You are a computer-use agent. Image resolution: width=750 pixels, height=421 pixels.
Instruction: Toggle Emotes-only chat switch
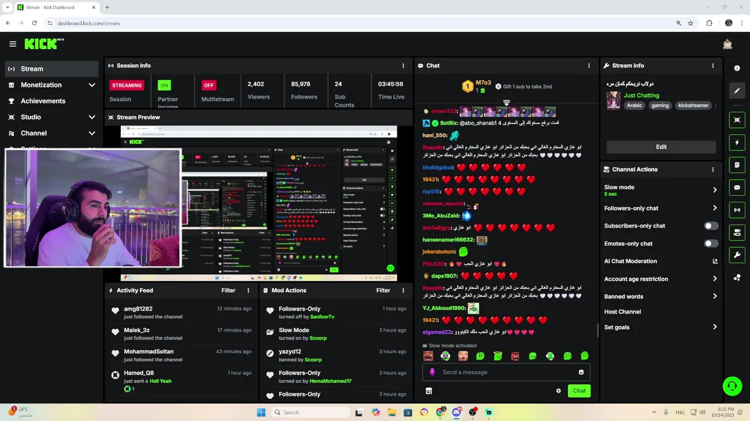coord(711,243)
